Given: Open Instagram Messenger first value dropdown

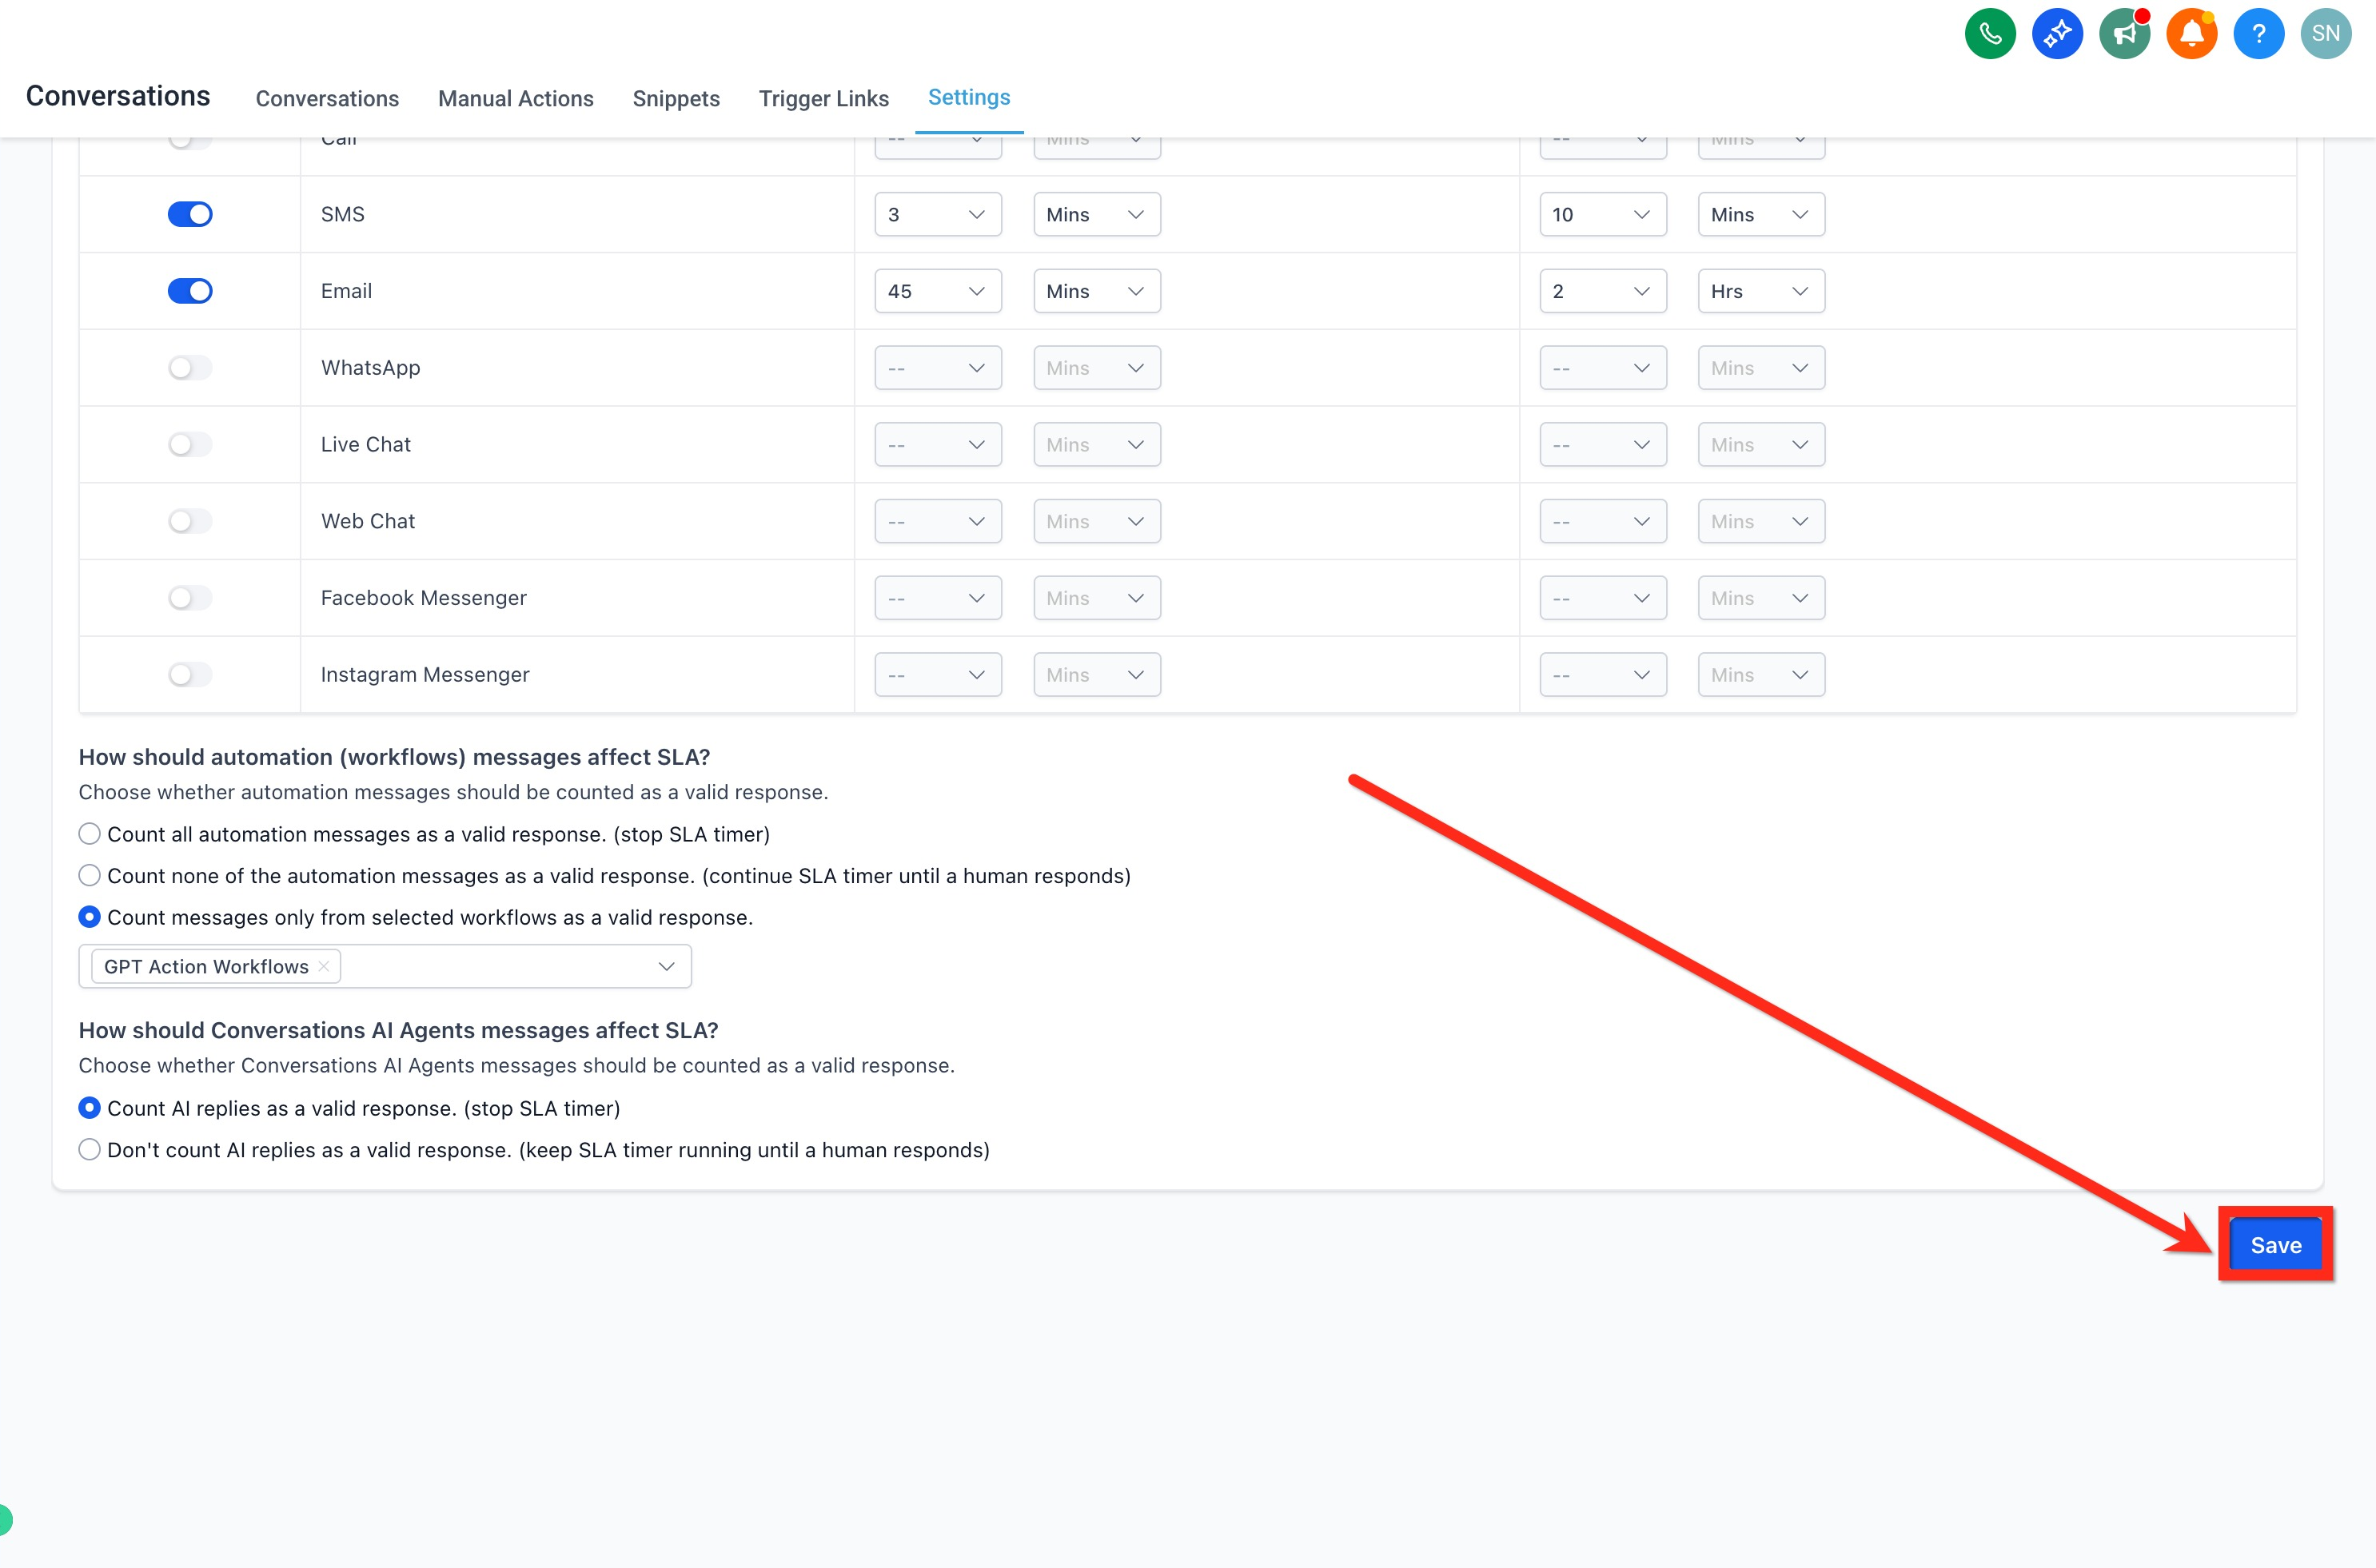Looking at the screenshot, I should pyautogui.click(x=938, y=675).
